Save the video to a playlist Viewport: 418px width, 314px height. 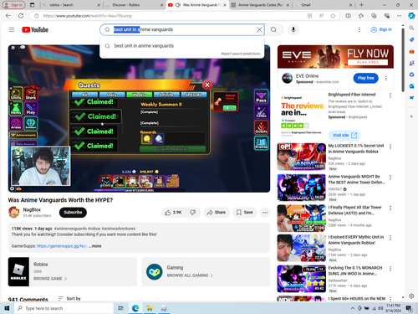tap(244, 213)
